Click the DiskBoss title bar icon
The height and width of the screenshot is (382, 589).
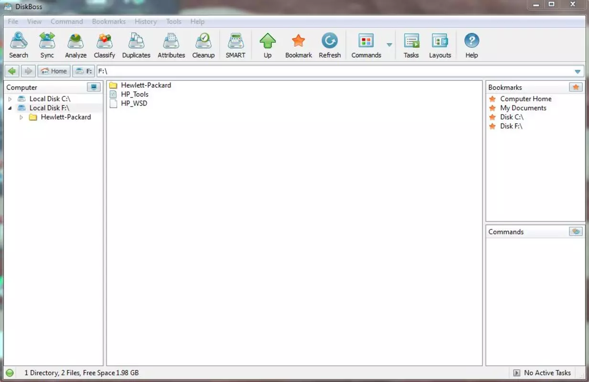pyautogui.click(x=8, y=6)
